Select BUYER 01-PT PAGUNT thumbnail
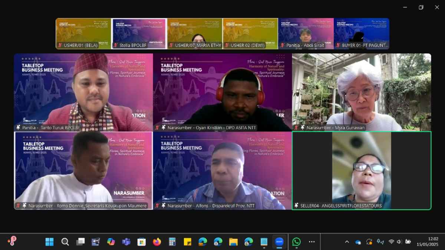This screenshot has width=445, height=250. point(362,34)
